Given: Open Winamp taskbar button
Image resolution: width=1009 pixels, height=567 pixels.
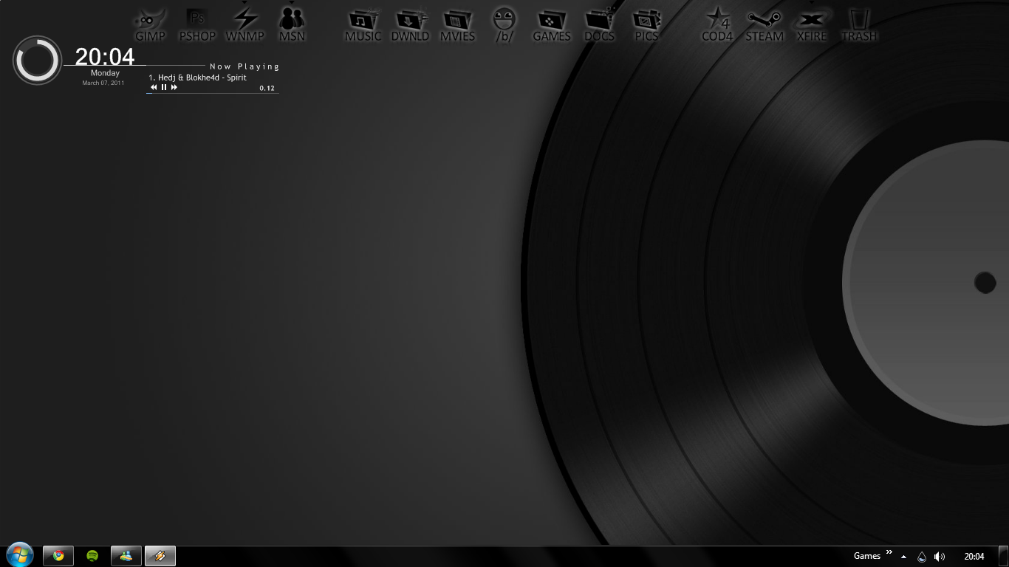Looking at the screenshot, I should click(160, 556).
